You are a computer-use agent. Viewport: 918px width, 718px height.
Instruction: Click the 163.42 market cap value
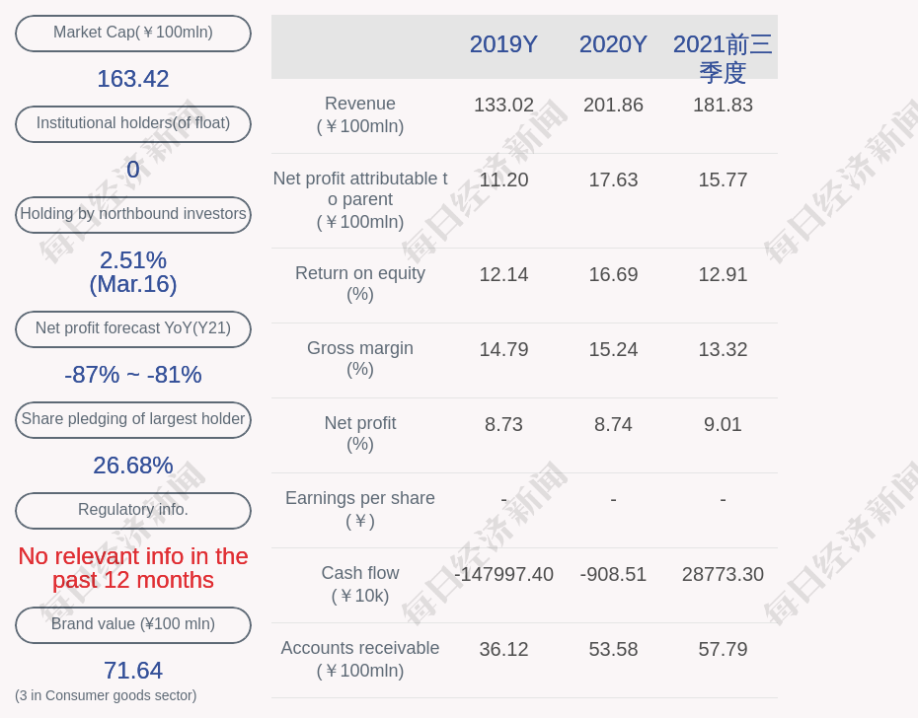pyautogui.click(x=133, y=79)
